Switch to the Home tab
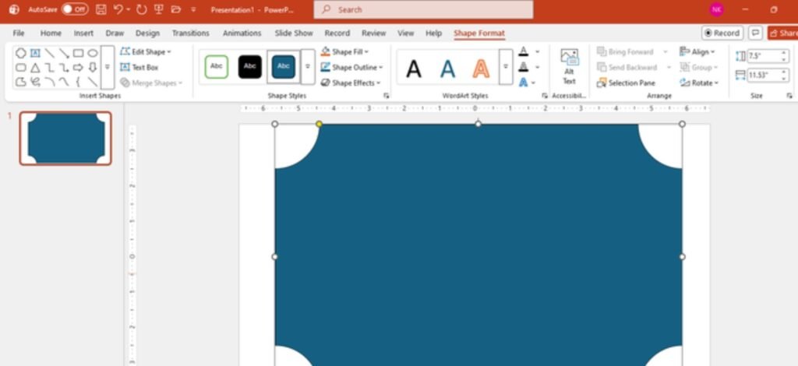 tap(51, 33)
